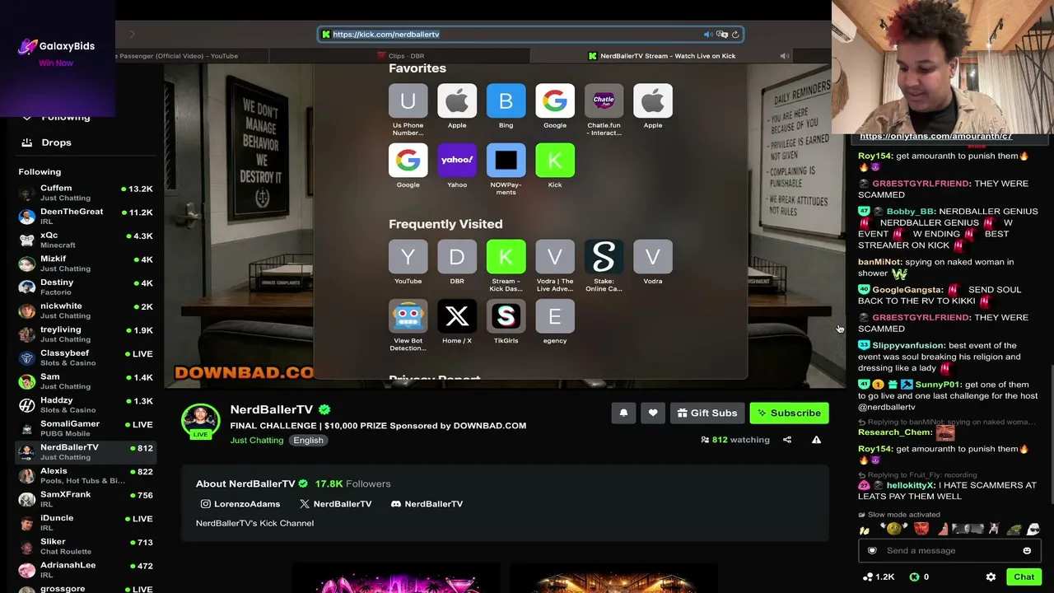
Task: Click the channel points 1.2K counter
Action: coord(878,577)
